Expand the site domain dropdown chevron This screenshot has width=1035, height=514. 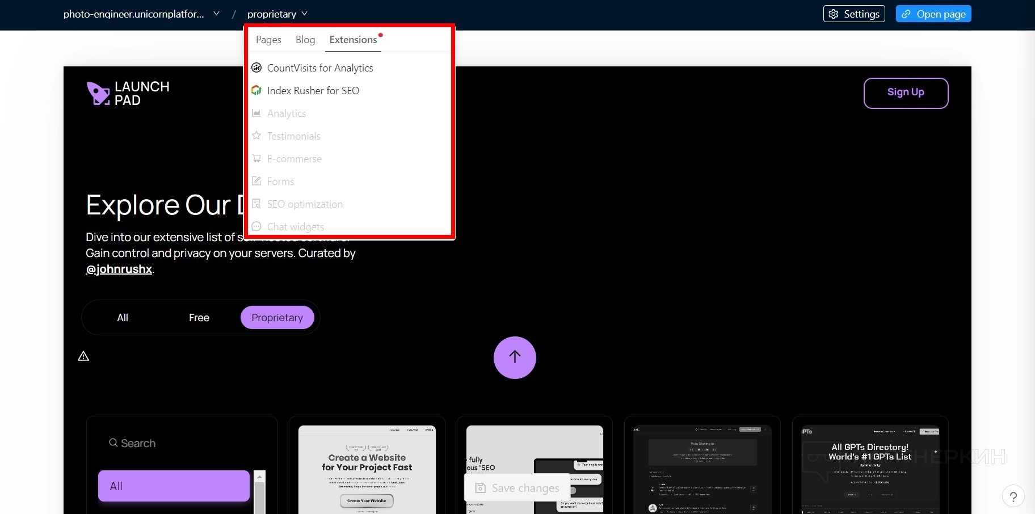[x=216, y=14]
